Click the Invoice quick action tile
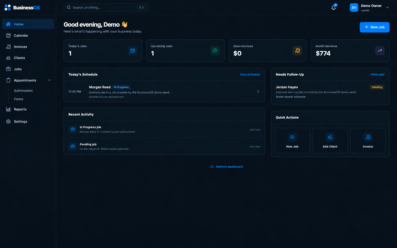 (368, 140)
